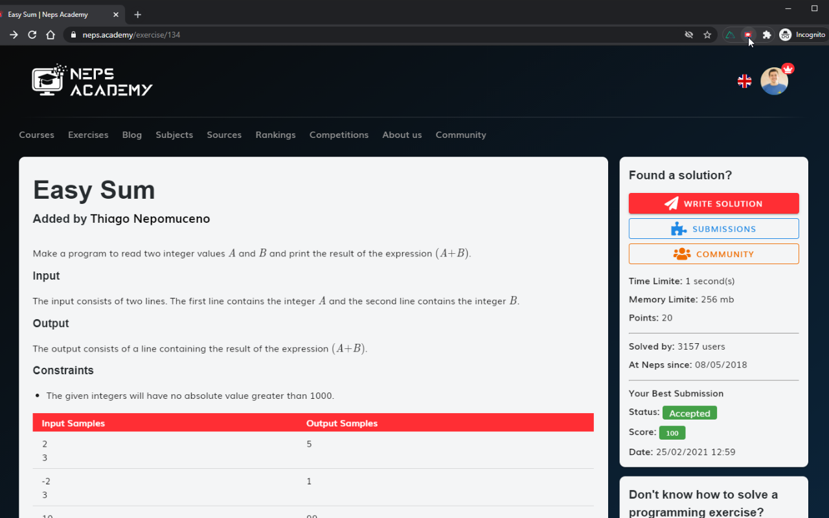829x518 pixels.
Task: Go to the Exercises menu item
Action: (x=88, y=135)
